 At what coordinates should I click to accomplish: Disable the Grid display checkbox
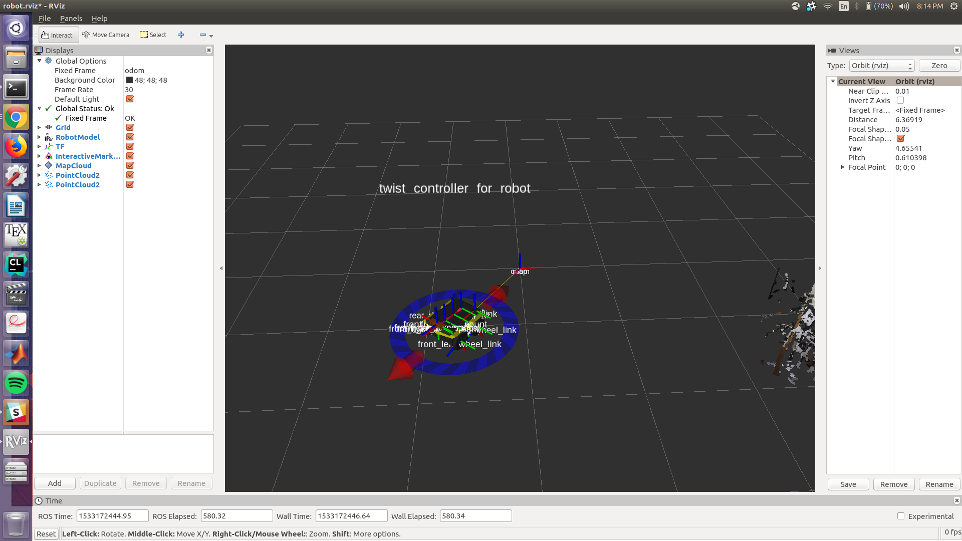[x=130, y=128]
